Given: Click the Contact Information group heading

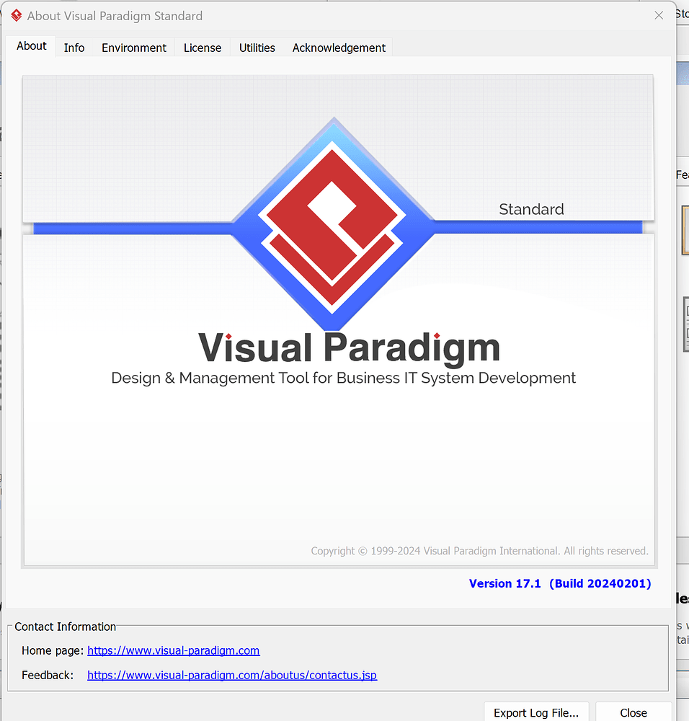Looking at the screenshot, I should (x=65, y=627).
